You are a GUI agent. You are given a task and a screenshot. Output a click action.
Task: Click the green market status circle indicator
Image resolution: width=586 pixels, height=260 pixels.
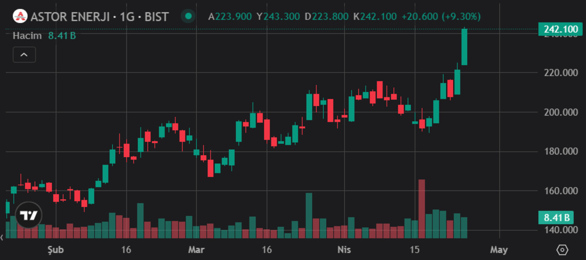pos(188,17)
